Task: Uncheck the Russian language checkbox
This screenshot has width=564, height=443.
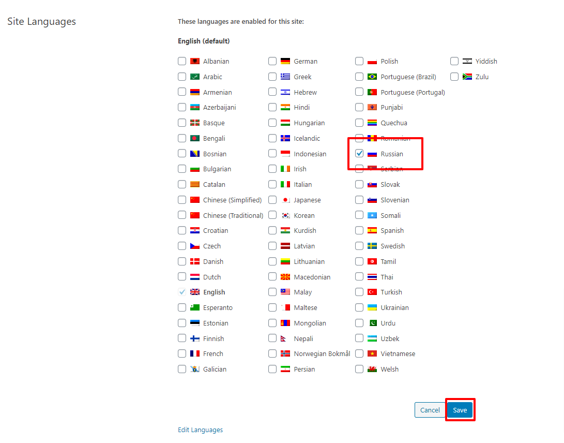Action: [x=359, y=154]
